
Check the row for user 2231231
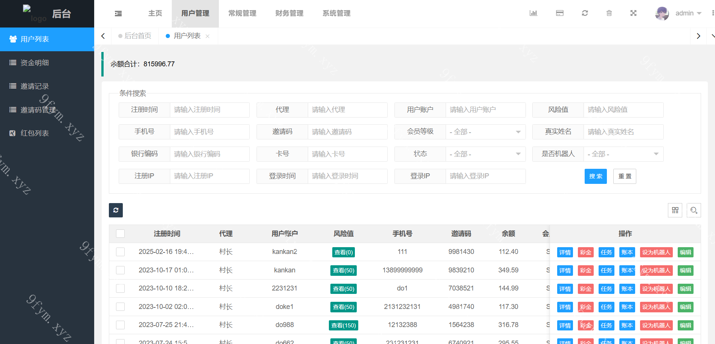coord(121,288)
